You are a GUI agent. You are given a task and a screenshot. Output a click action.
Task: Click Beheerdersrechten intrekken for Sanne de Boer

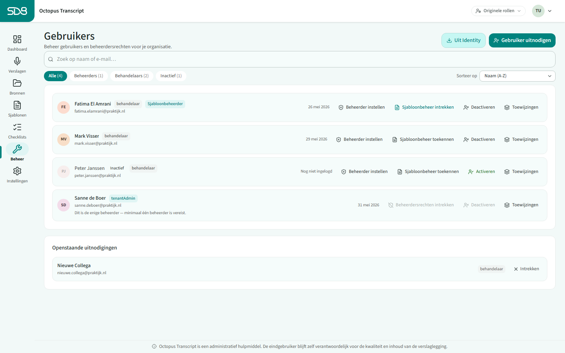click(421, 205)
